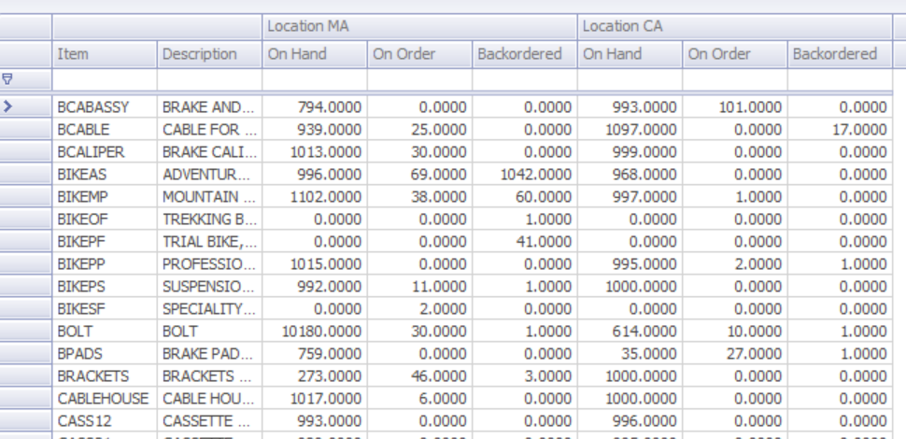Image resolution: width=906 pixels, height=439 pixels.
Task: Select the BIKEAS item cell
Action: (105, 175)
